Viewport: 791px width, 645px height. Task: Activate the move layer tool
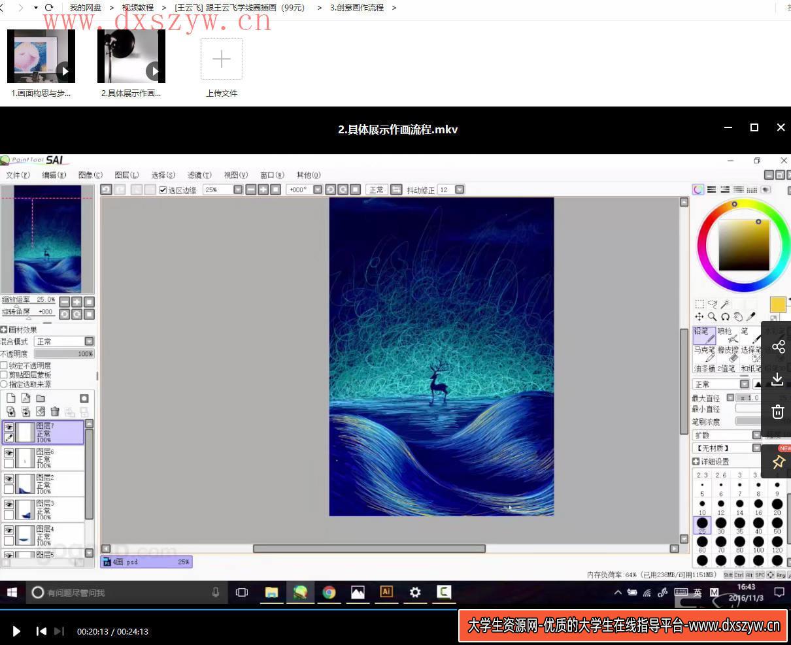(699, 317)
